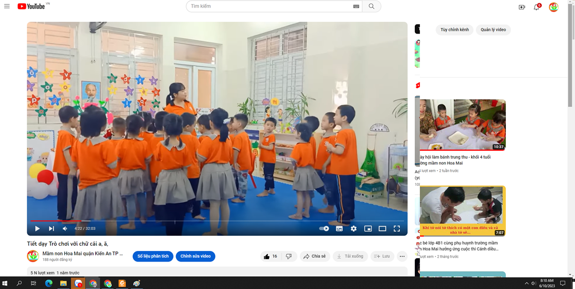The image size is (575, 289).
Task: Open the notifications bell
Action: pyautogui.click(x=536, y=7)
